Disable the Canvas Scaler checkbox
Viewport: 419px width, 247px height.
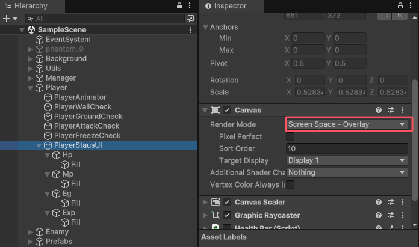(x=227, y=202)
